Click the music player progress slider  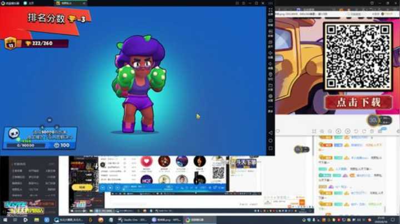pos(143,190)
